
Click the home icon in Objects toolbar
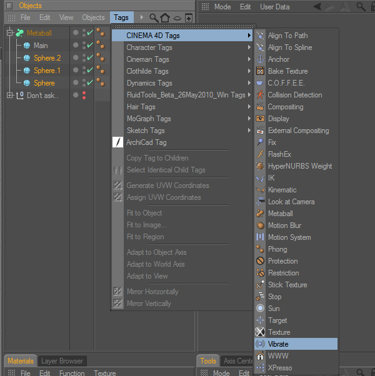point(165,17)
